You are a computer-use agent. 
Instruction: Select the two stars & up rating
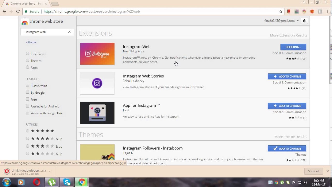(27, 154)
